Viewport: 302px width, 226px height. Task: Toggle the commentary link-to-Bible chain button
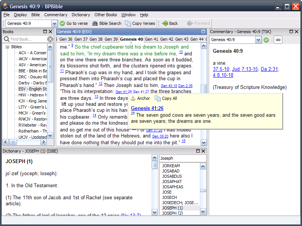pos(278,40)
